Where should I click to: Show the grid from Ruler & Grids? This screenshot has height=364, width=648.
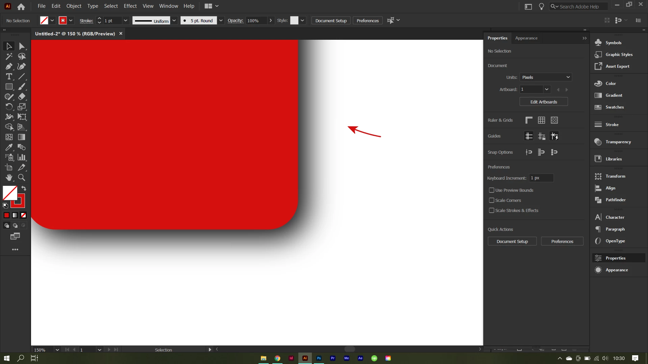(541, 120)
